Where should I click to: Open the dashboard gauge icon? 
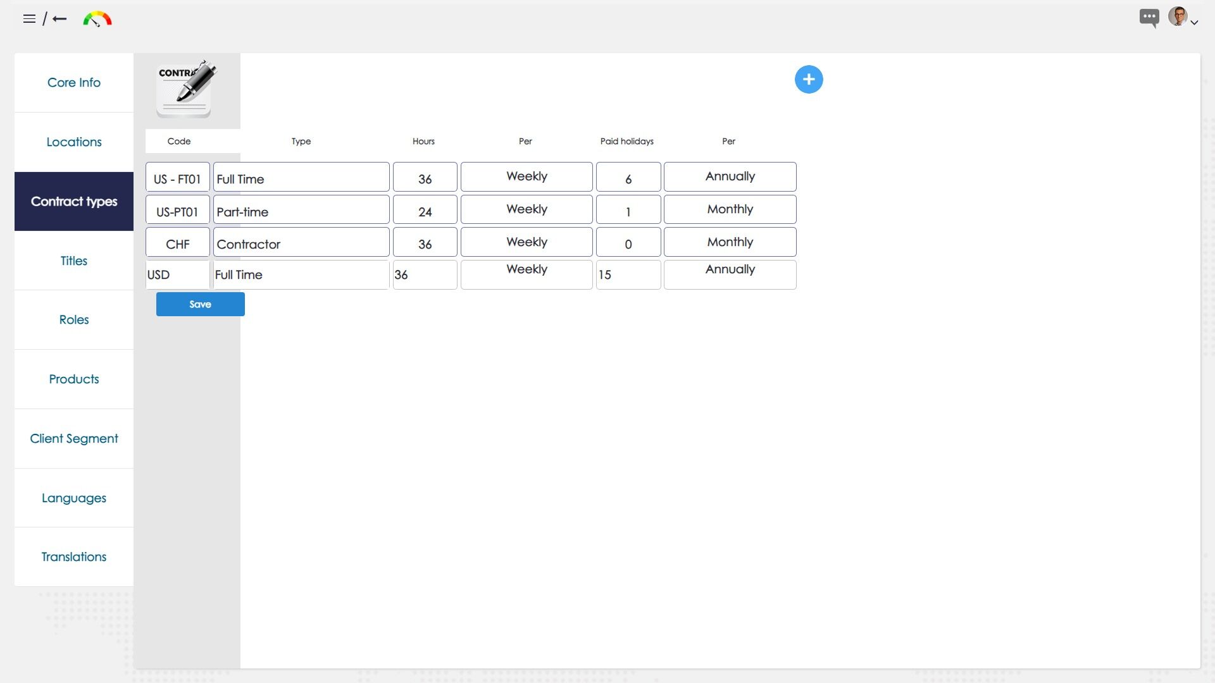(x=97, y=19)
